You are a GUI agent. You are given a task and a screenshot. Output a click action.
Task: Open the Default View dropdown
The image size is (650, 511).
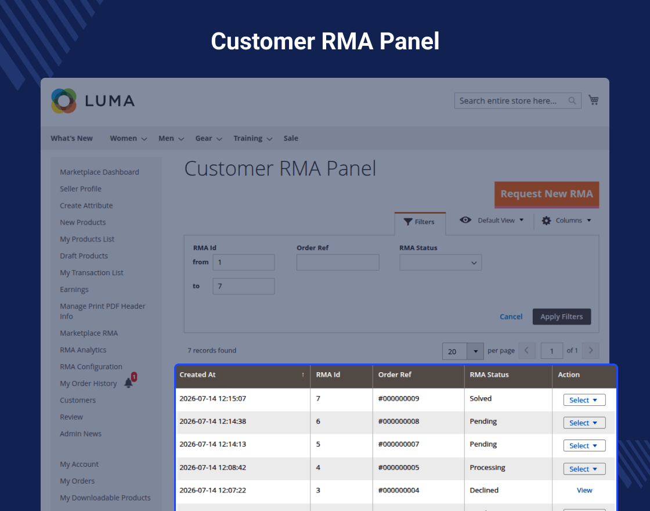[501, 220]
